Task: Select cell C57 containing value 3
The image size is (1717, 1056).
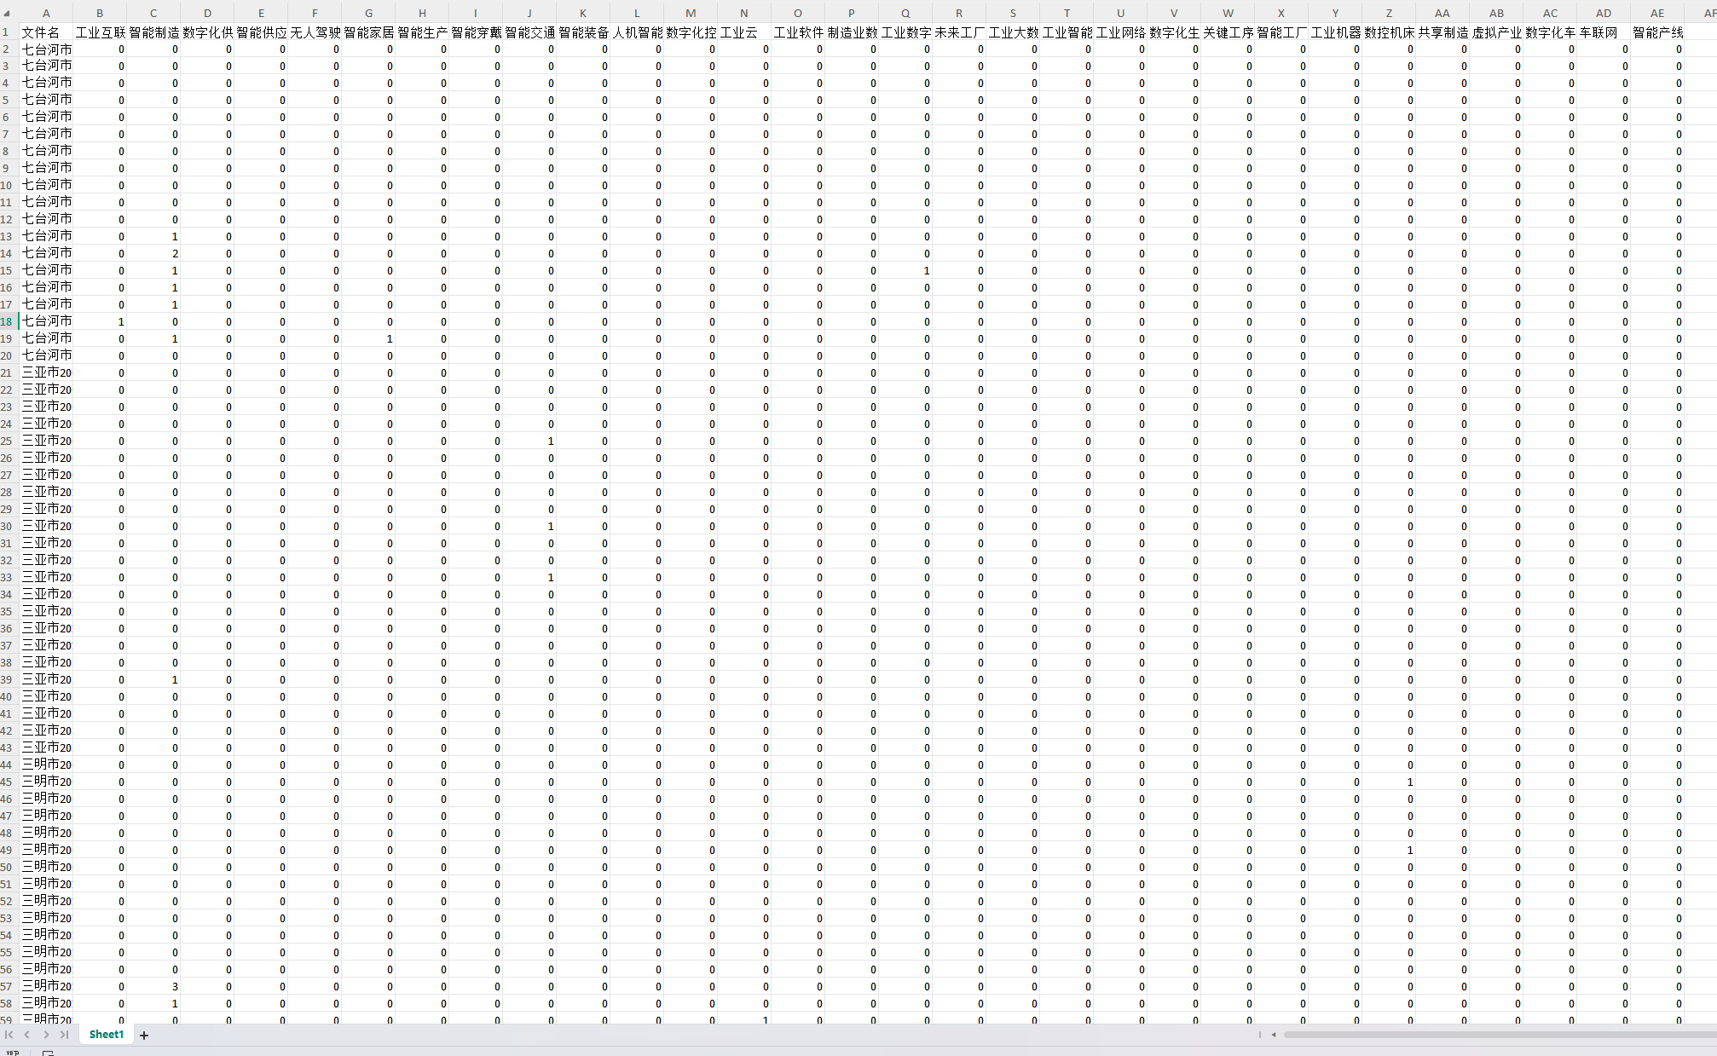Action: click(153, 986)
